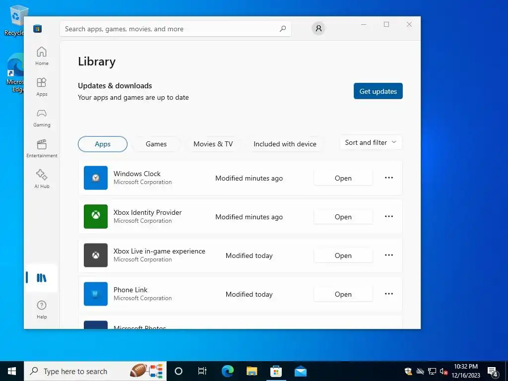Open Mail app from the taskbar
Viewport: 508px width, 381px height.
point(300,371)
